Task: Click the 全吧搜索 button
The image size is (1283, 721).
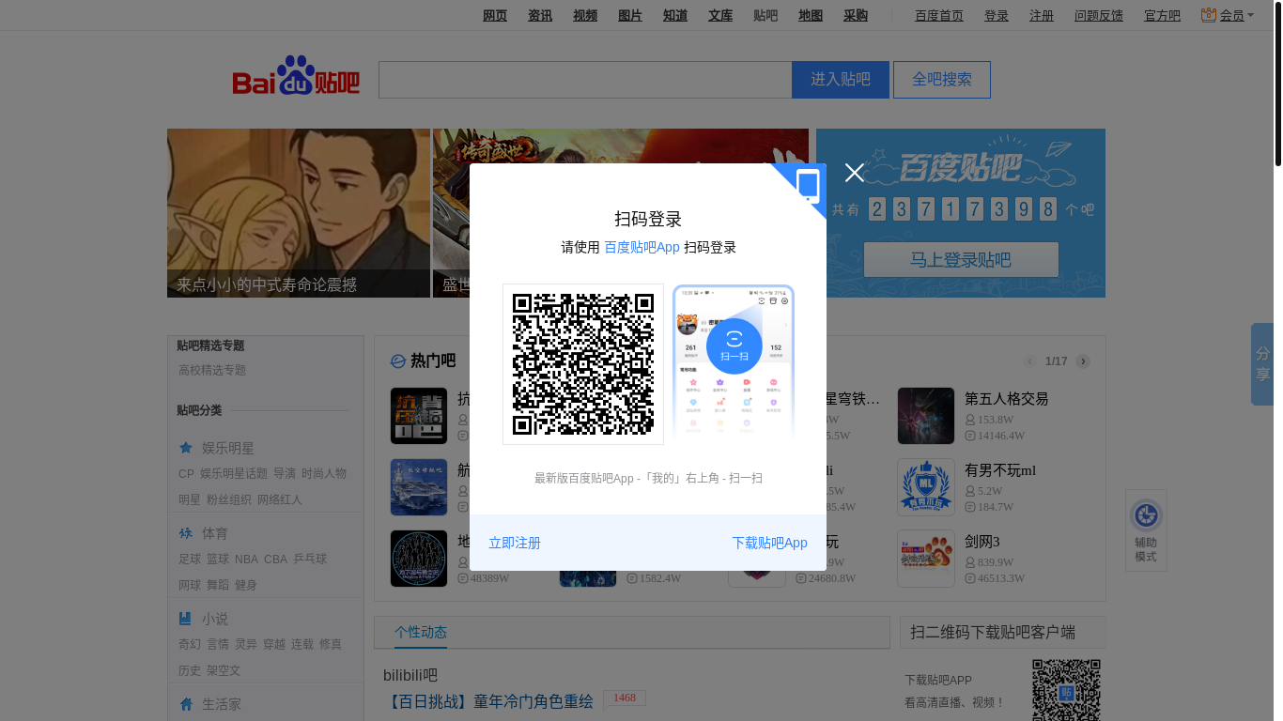Action: (x=942, y=80)
